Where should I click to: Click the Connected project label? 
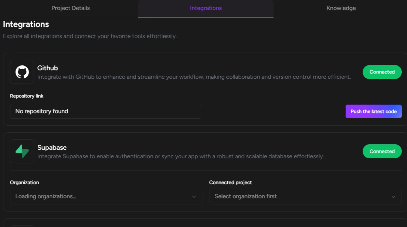click(230, 182)
